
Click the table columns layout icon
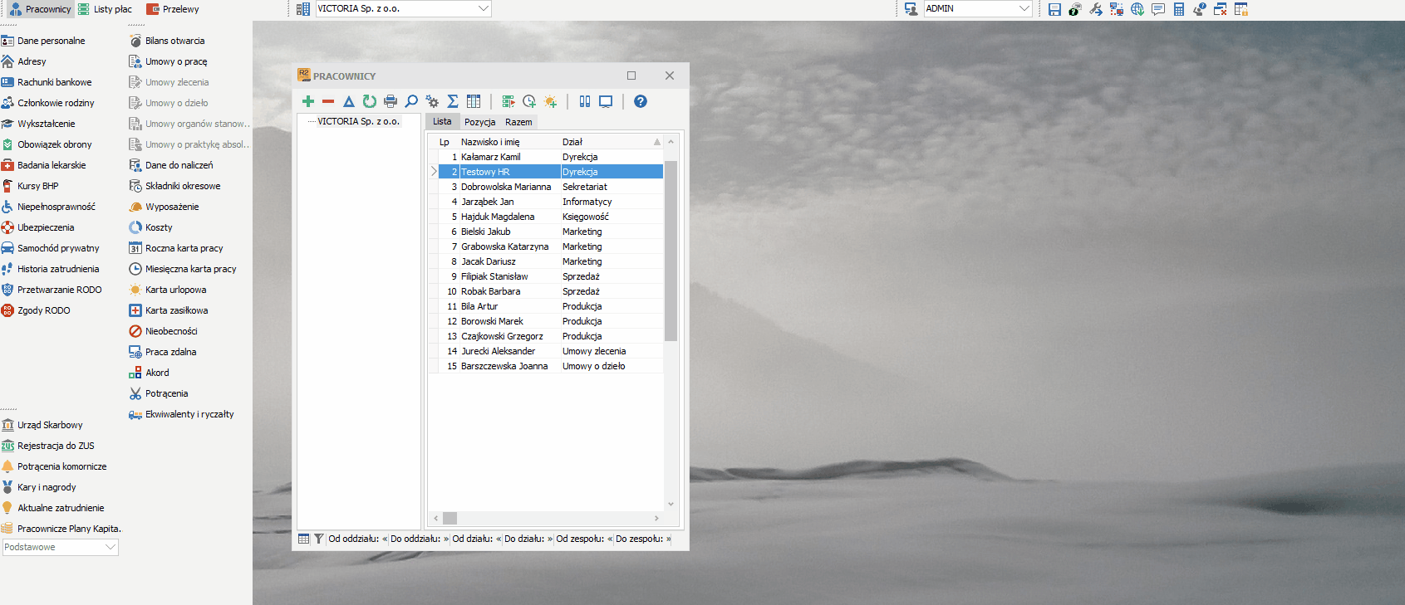[474, 101]
